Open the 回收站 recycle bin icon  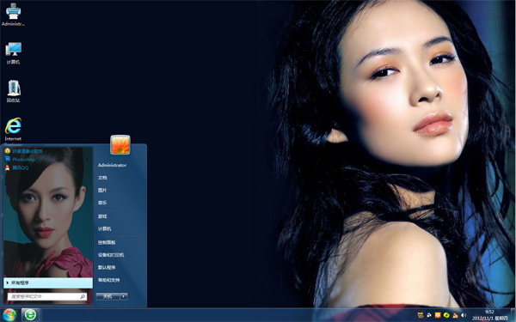pos(13,91)
